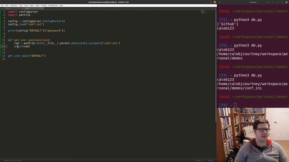Open the Goto menu
The width and height of the screenshot is (289, 162).
click(x=32, y=5)
